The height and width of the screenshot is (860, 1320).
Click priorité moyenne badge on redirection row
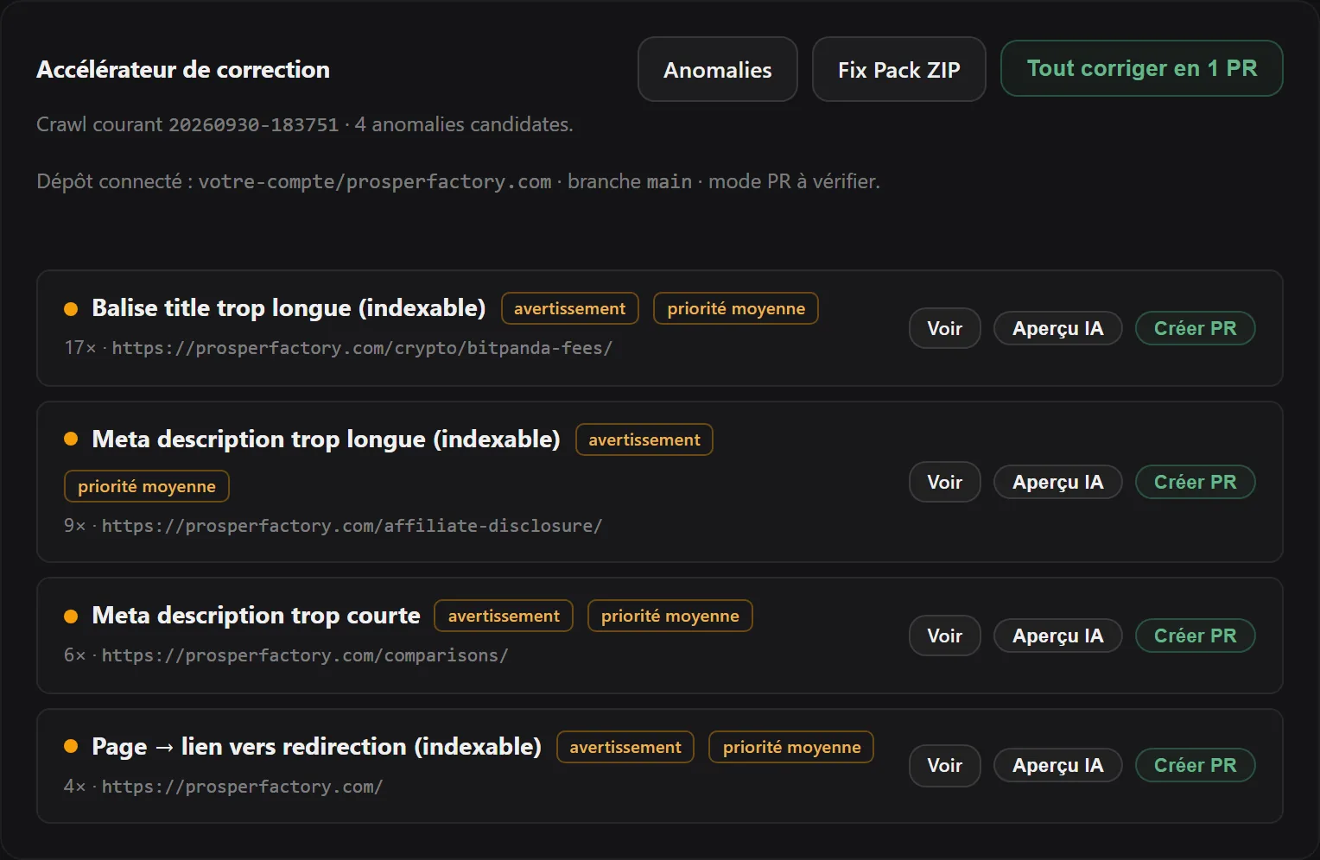(791, 747)
